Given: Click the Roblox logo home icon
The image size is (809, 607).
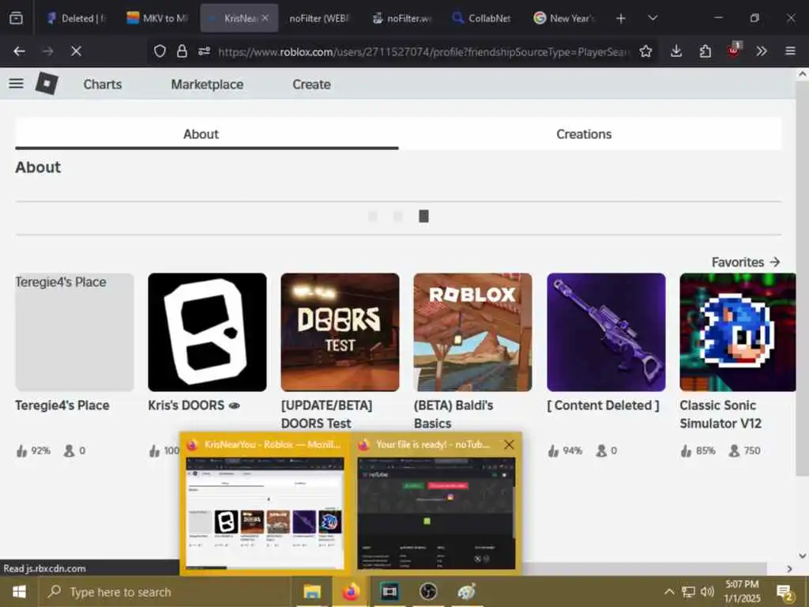Looking at the screenshot, I should tap(47, 83).
